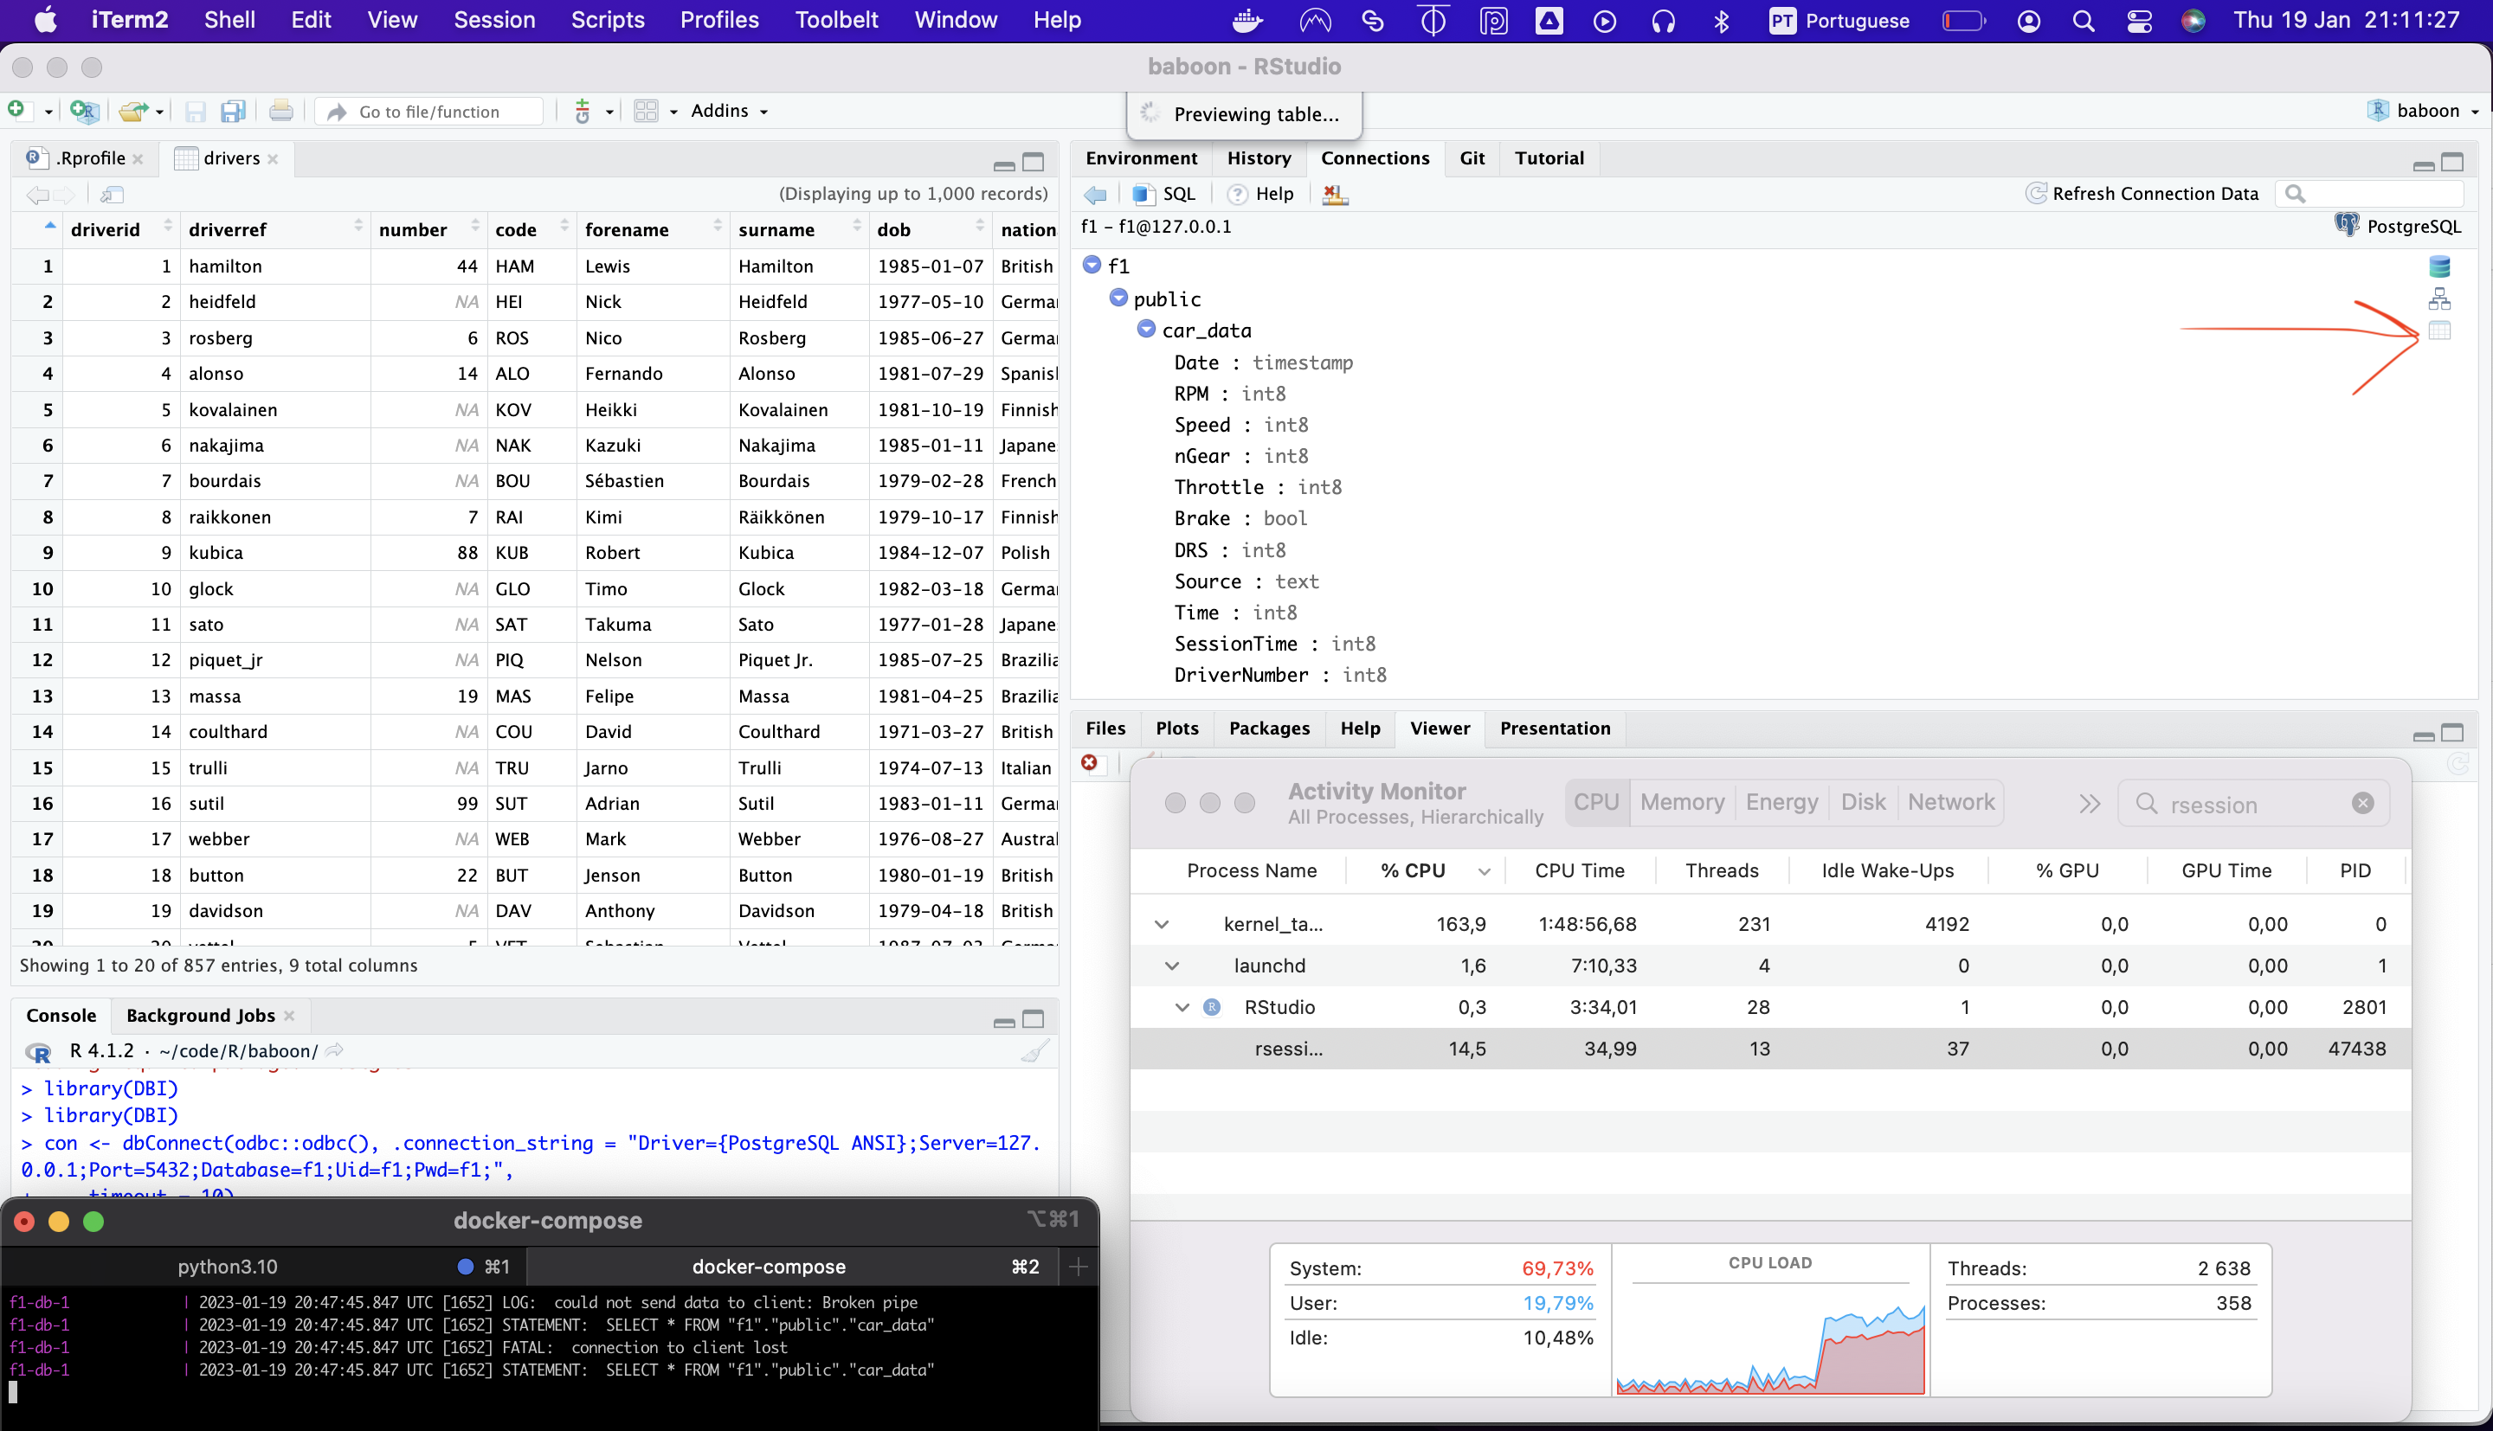The image size is (2493, 1431).
Task: Collapse the car_data tree item
Action: click(1146, 330)
